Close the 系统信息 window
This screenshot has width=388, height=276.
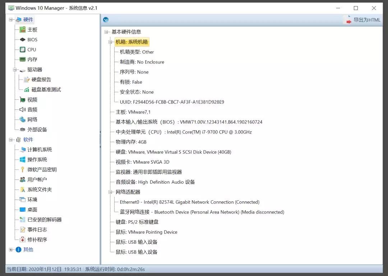click(x=374, y=8)
